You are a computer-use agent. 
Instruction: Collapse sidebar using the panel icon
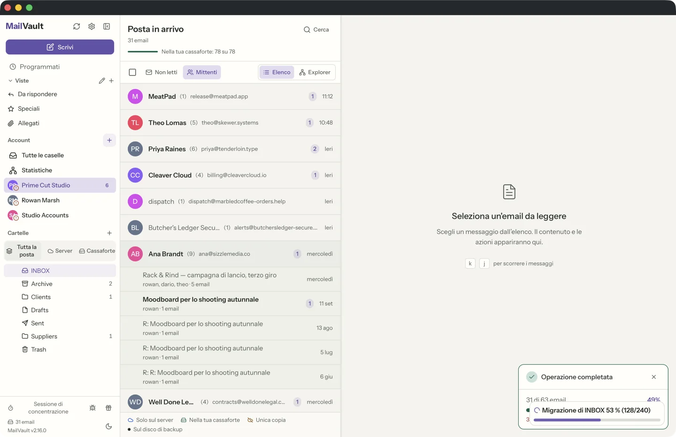pos(107,26)
